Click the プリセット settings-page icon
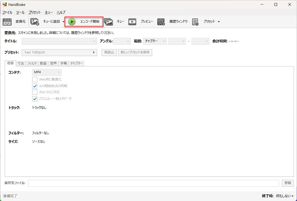The image size is (297, 201). [x=196, y=22]
